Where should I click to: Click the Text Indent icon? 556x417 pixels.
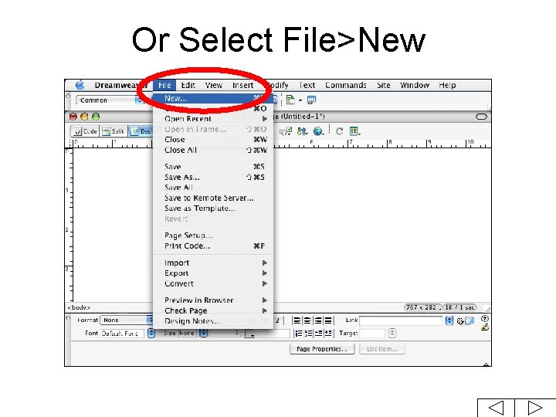pyautogui.click(x=328, y=334)
